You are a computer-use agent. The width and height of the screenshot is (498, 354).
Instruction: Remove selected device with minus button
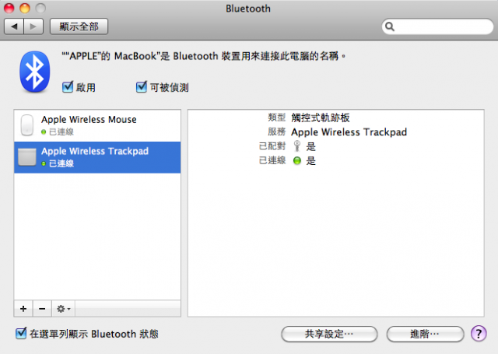coord(42,309)
